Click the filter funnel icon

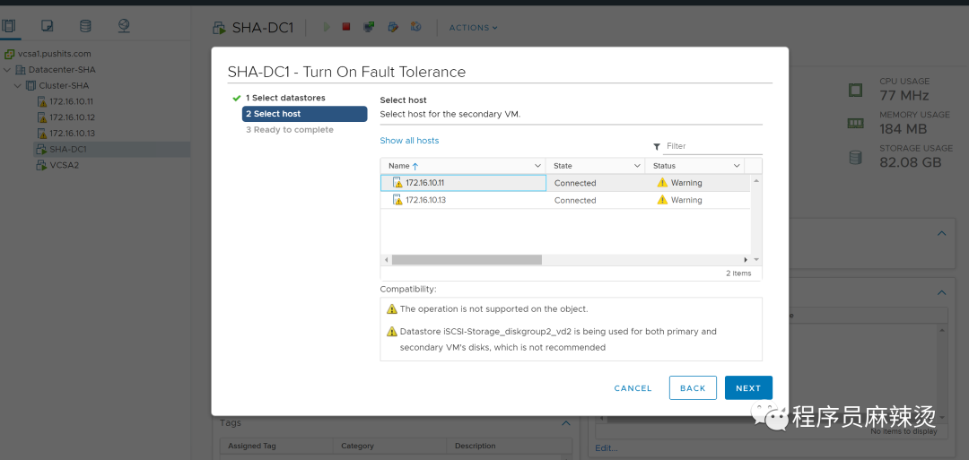point(657,146)
